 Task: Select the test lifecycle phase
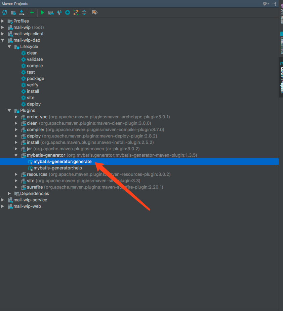click(x=31, y=72)
